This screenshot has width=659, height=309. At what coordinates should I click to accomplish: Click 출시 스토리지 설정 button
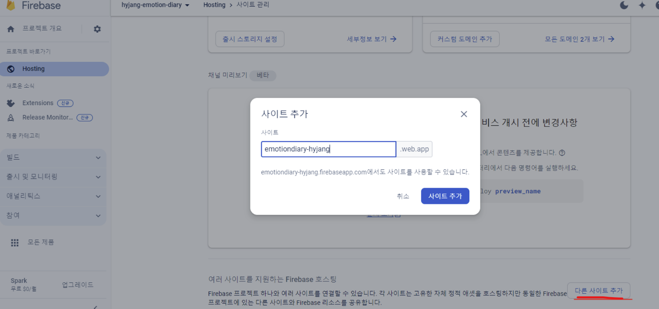(250, 39)
